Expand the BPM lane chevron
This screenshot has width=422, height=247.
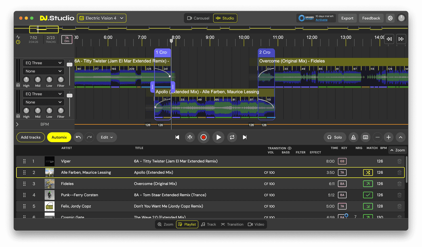pos(17,124)
